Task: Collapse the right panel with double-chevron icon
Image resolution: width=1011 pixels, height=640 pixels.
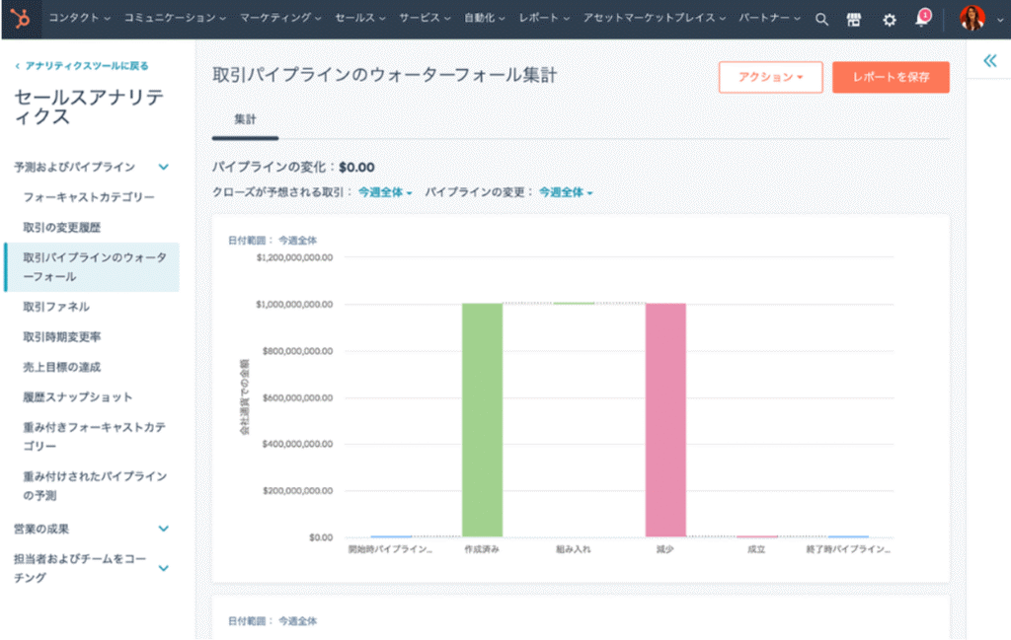Action: click(989, 61)
